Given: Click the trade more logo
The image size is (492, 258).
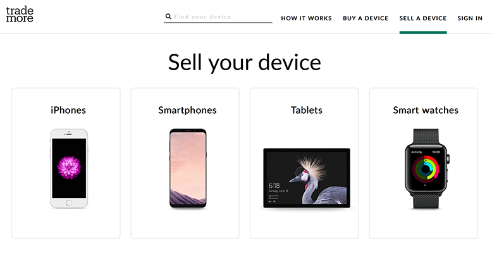Looking at the screenshot, I should pyautogui.click(x=19, y=15).
